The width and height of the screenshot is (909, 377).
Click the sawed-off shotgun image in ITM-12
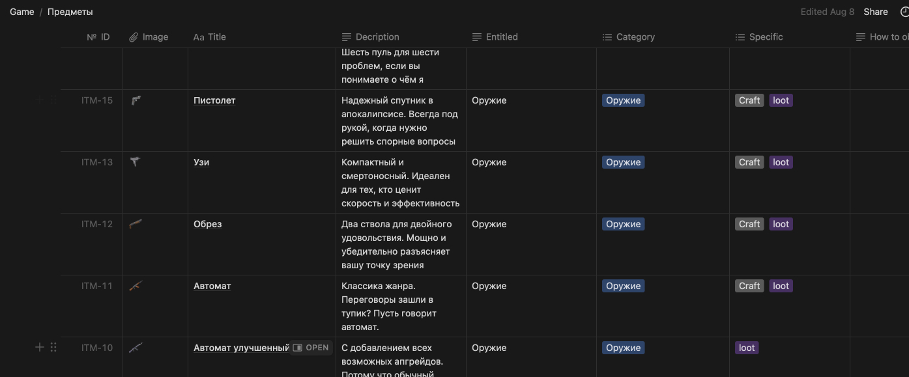tap(136, 224)
